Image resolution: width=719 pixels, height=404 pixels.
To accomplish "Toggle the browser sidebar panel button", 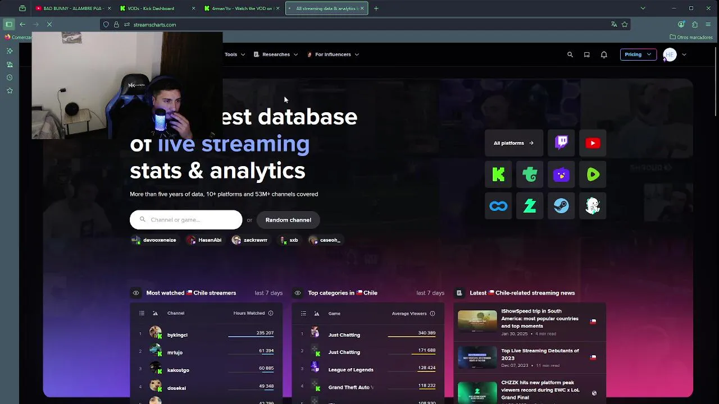I will pos(9,24).
